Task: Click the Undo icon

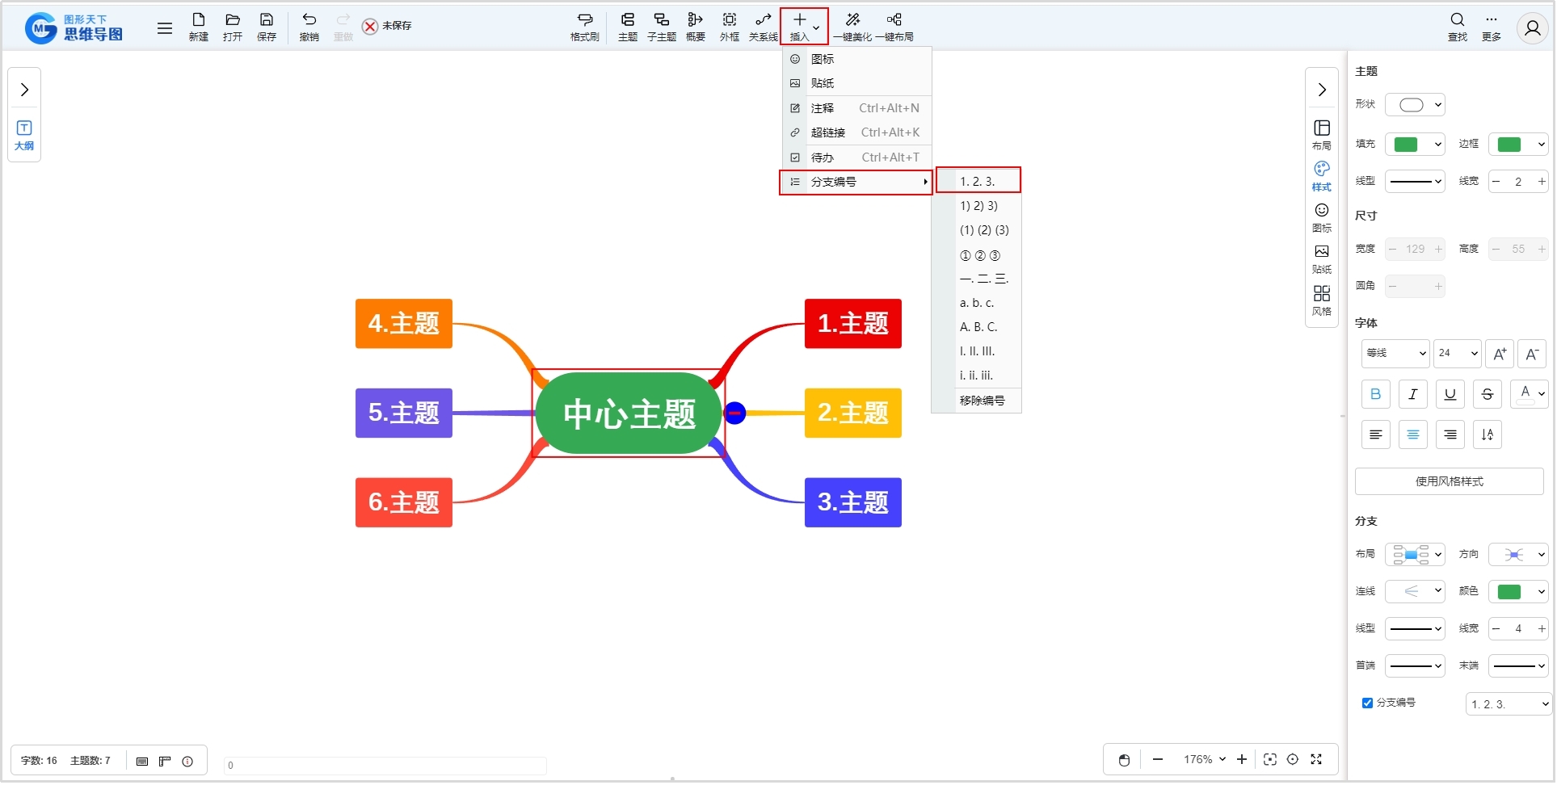Action: [x=309, y=27]
